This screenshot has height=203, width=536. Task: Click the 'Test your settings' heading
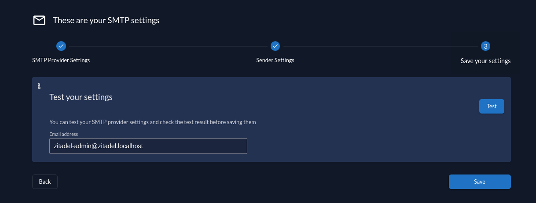(x=81, y=97)
